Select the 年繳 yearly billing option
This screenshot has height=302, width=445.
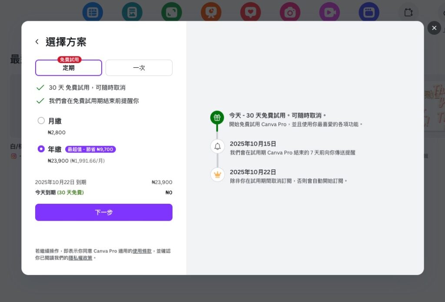pos(41,149)
